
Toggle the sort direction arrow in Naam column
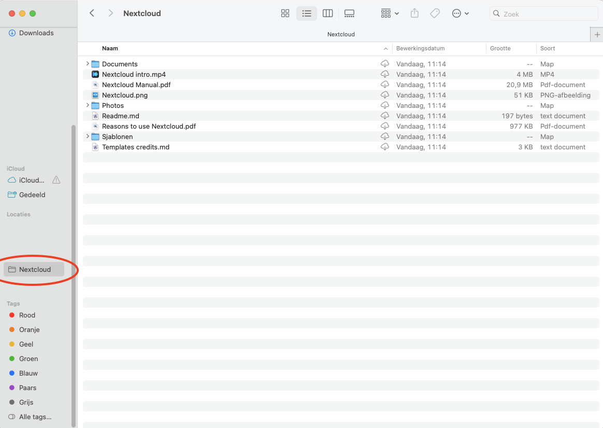[x=385, y=49]
